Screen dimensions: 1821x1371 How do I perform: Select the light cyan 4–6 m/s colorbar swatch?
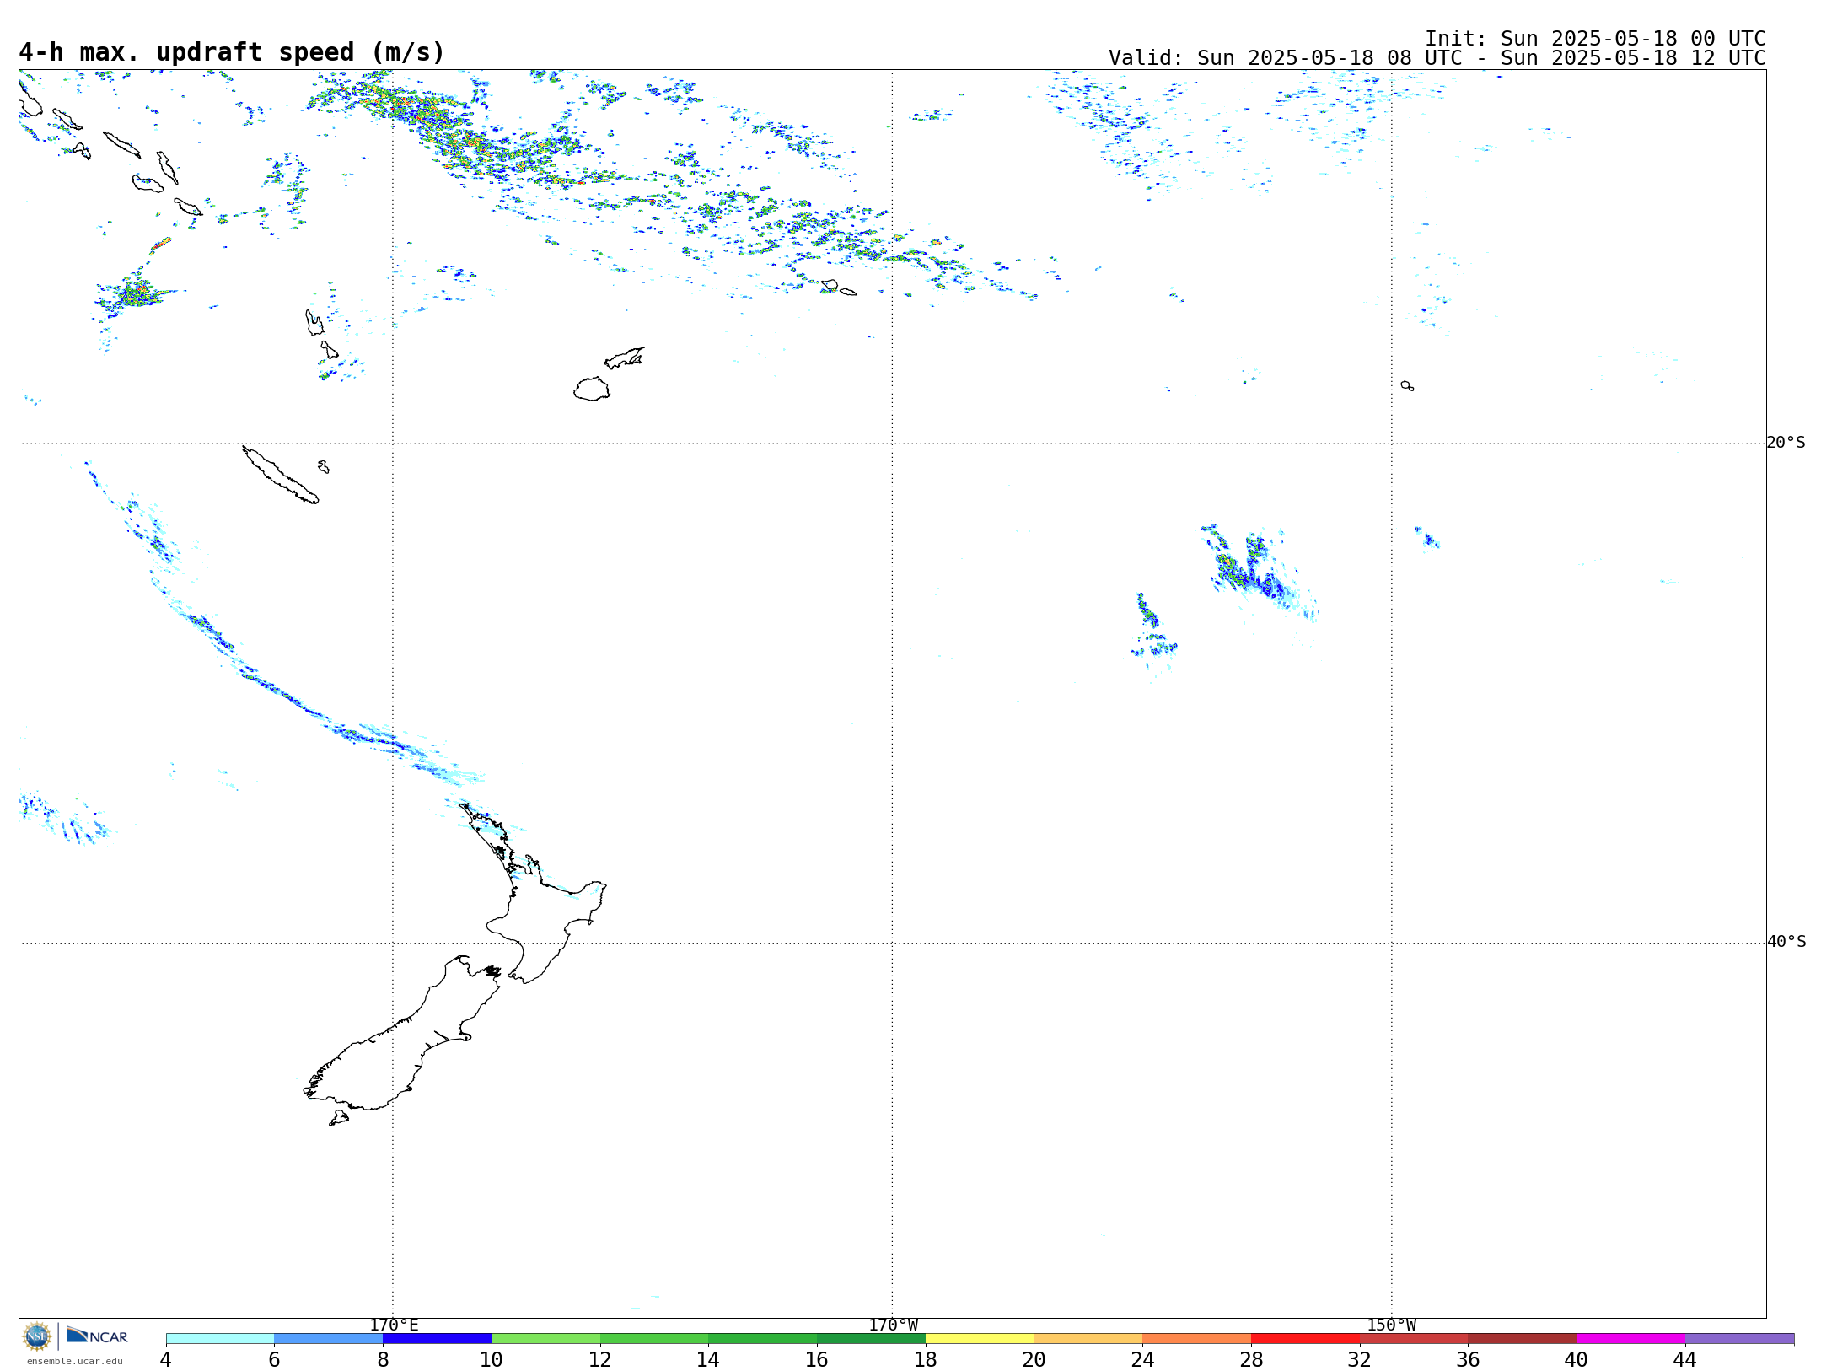coord(220,1339)
